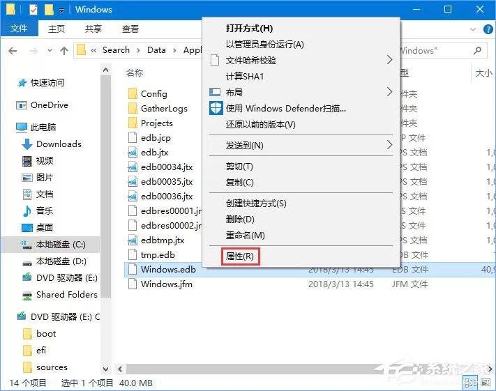496x391 pixels.
Task: Click the Music note icon in sidebar
Action: 27,210
